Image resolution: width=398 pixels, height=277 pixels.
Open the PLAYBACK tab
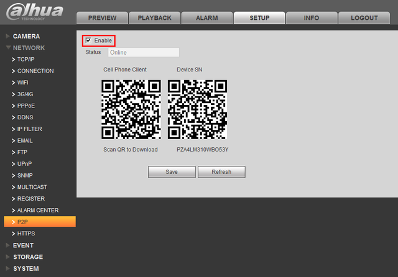[x=155, y=18]
